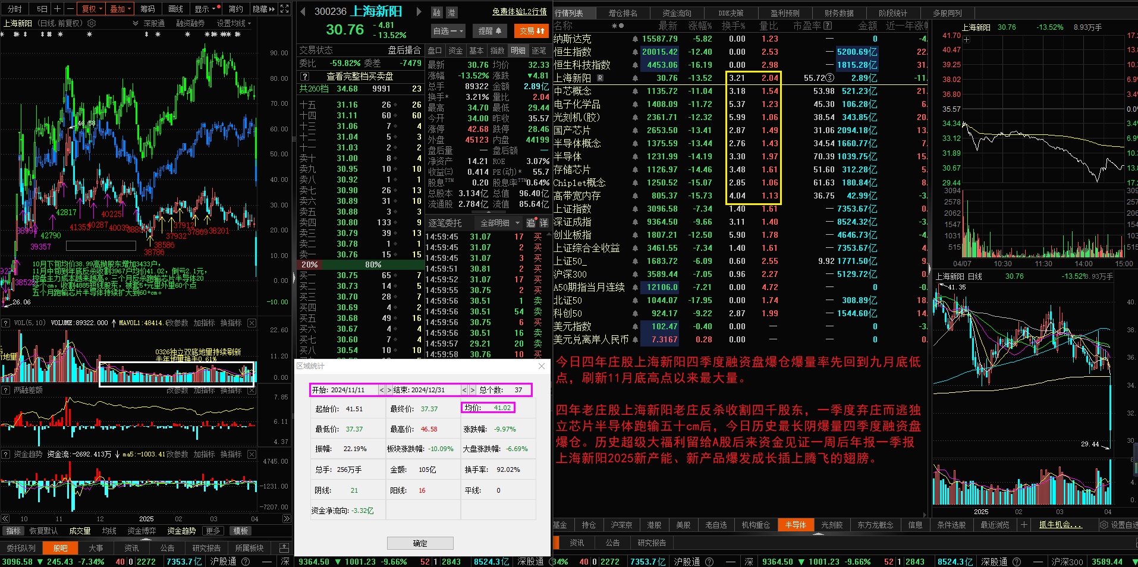Select the 光刻胶 watchlist tab
1138x567 pixels.
click(x=832, y=525)
